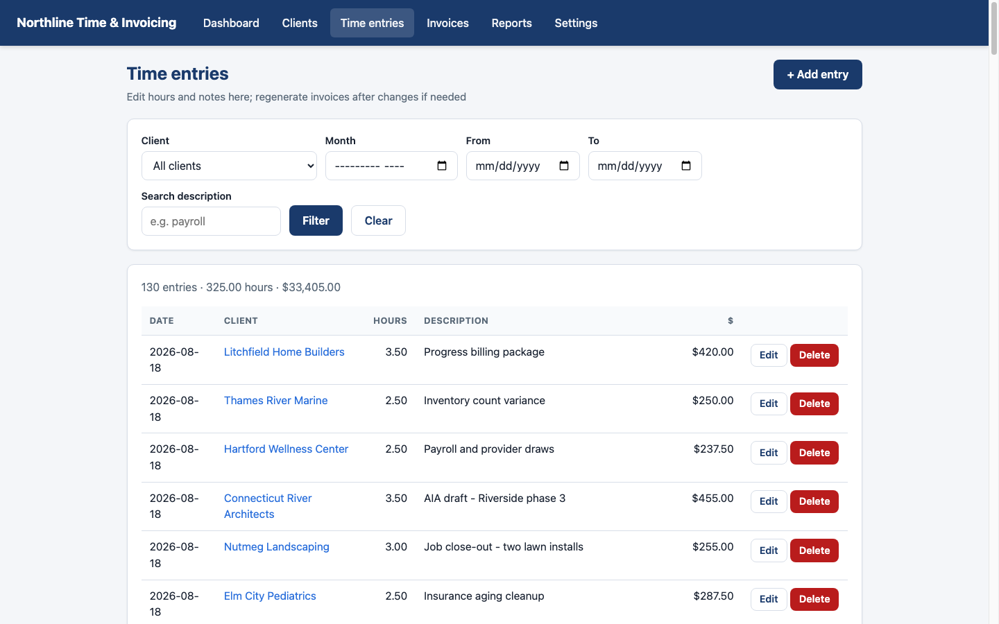Viewport: 999px width, 624px height.
Task: Click into the From date field
Action: pos(523,166)
